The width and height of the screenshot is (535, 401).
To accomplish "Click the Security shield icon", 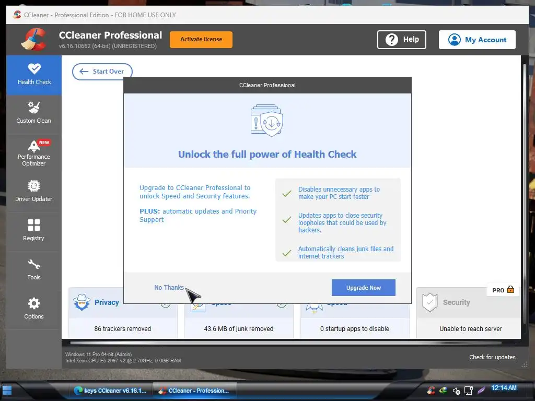I will click(x=429, y=302).
